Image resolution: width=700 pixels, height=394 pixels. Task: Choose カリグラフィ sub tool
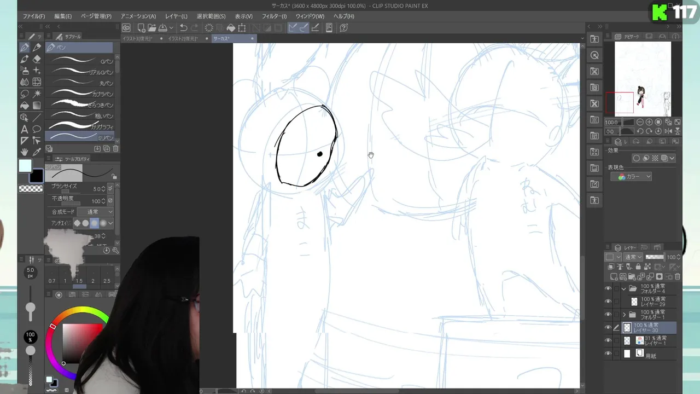point(80,126)
